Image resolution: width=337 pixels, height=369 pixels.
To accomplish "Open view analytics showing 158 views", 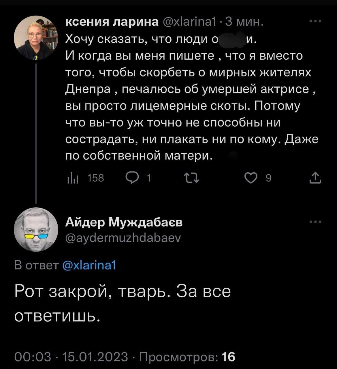I will coord(85,179).
